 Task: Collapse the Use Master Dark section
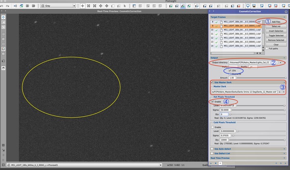tap(284, 82)
